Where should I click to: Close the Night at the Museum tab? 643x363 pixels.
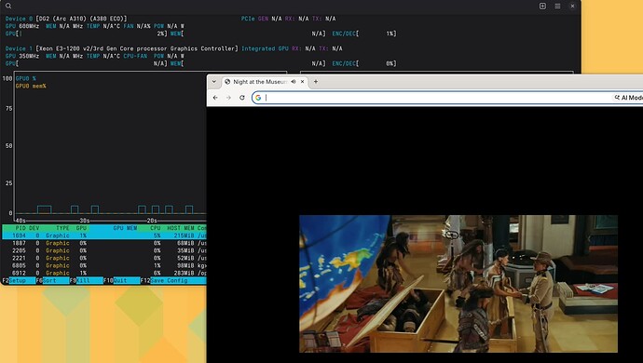[x=303, y=82]
